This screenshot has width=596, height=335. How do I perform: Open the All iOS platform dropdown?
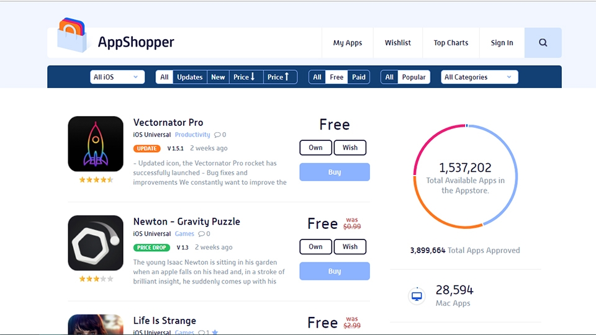coord(117,77)
